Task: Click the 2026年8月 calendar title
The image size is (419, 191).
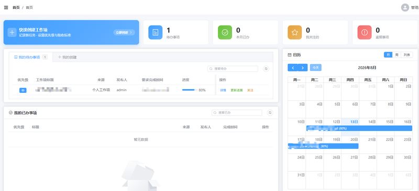Action: tap(367, 68)
